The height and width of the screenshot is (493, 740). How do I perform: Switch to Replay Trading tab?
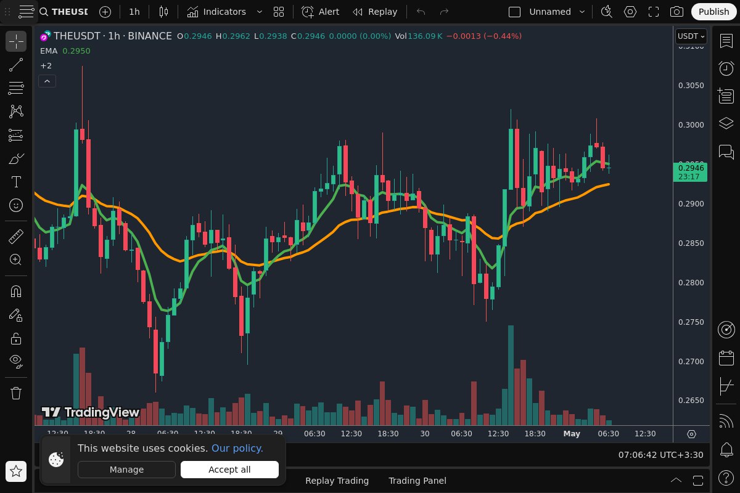coord(337,481)
